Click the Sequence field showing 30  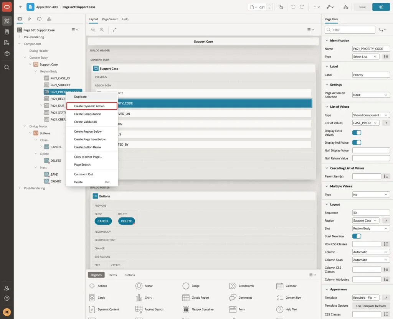(x=371, y=213)
